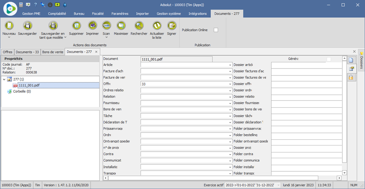Collapse the 277 (1) tree node

[4, 79]
